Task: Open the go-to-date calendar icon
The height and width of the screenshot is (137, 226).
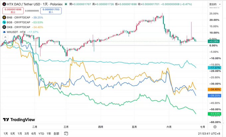Action: click(x=66, y=134)
